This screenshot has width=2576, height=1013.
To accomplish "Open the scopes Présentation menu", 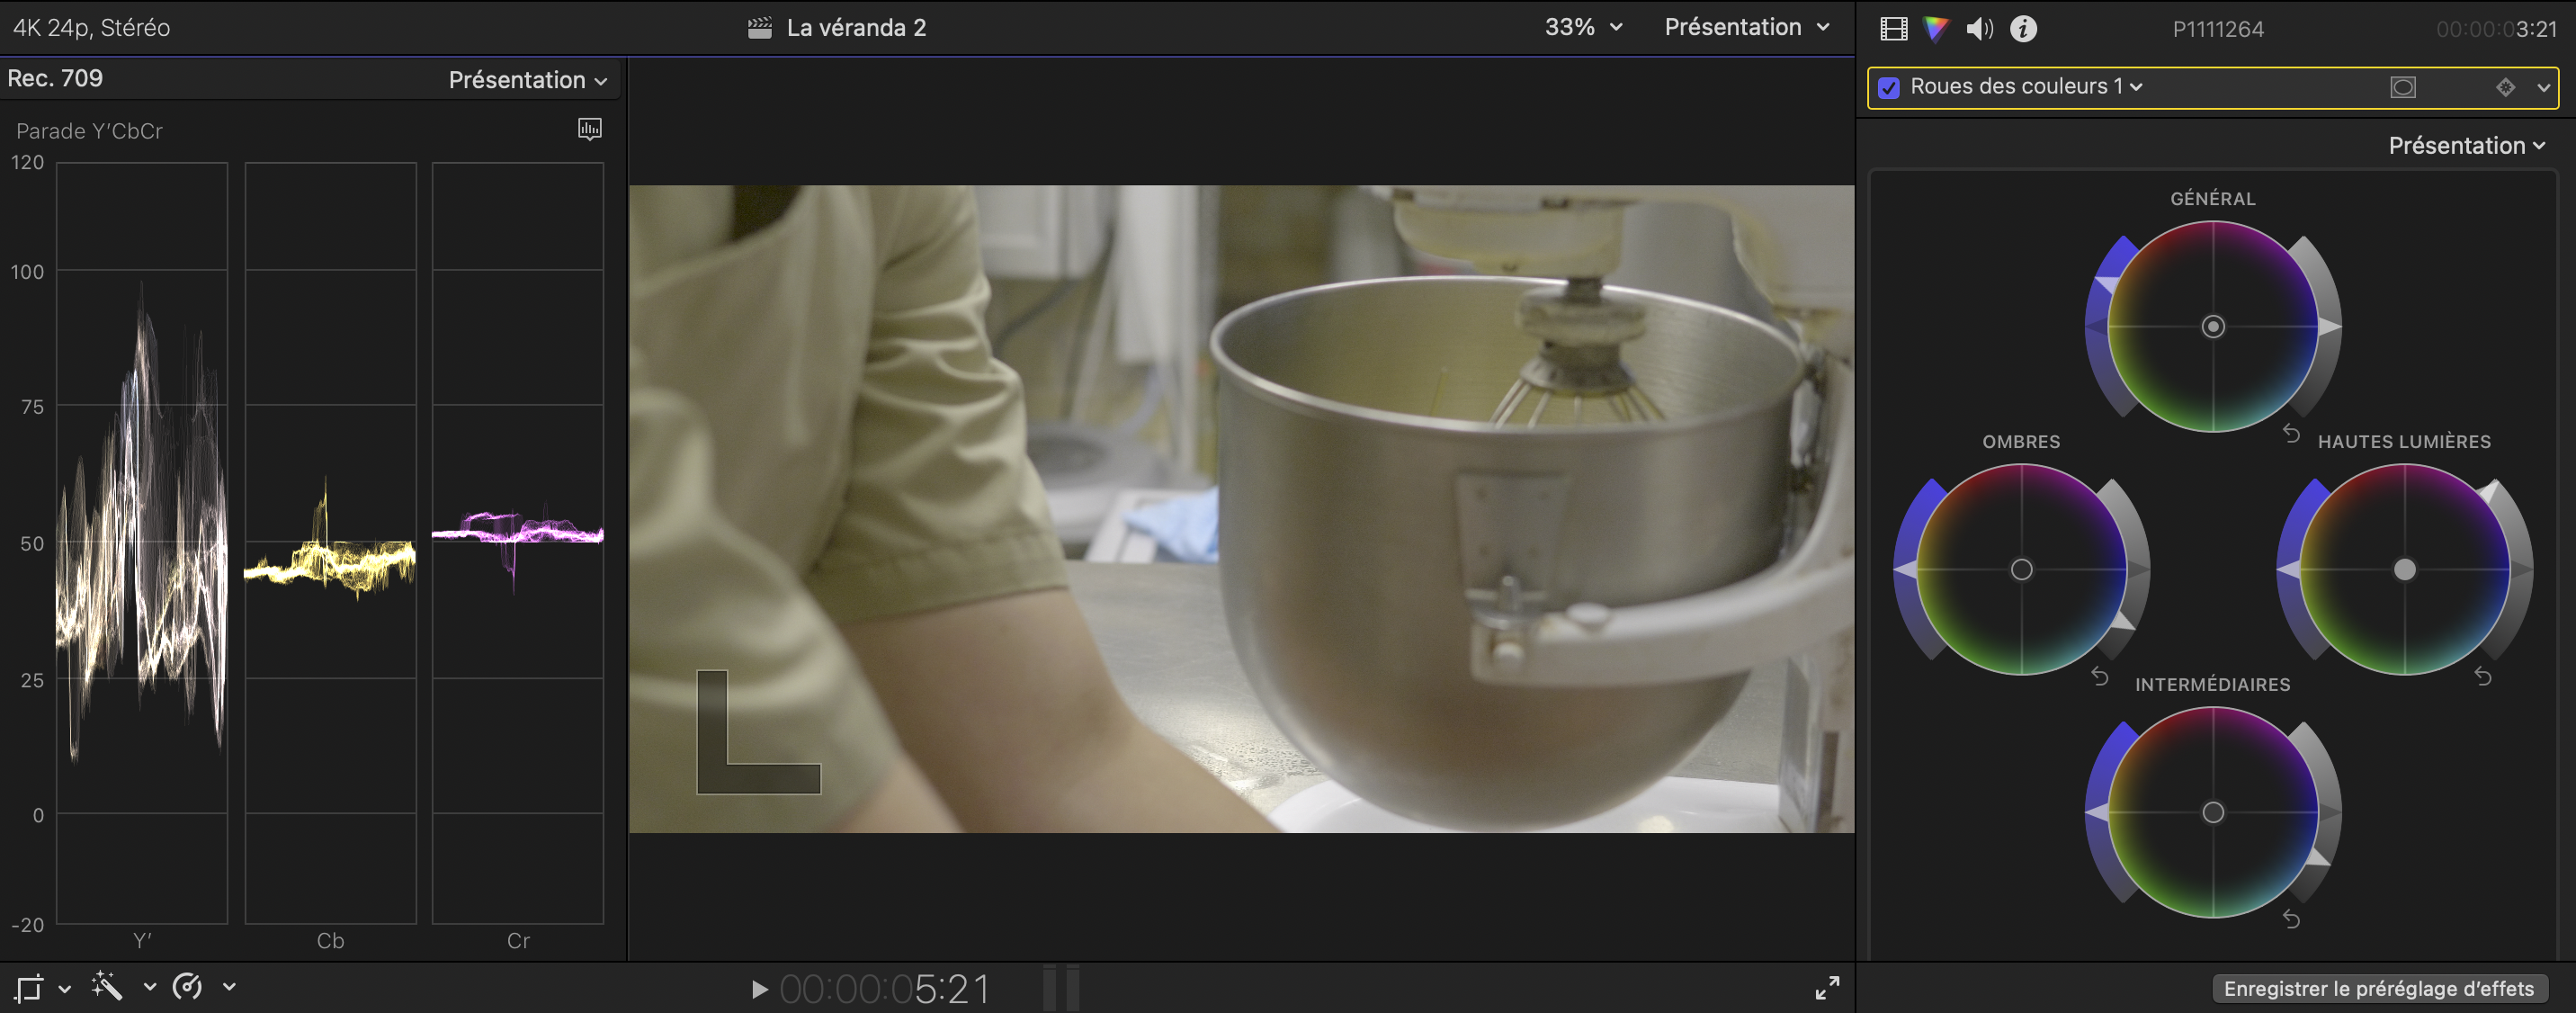I will click(x=527, y=80).
